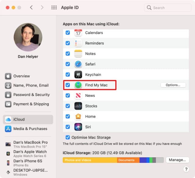Click the Reminders app icon
Image resolution: width=195 pixels, height=178 pixels.
pos(78,43)
